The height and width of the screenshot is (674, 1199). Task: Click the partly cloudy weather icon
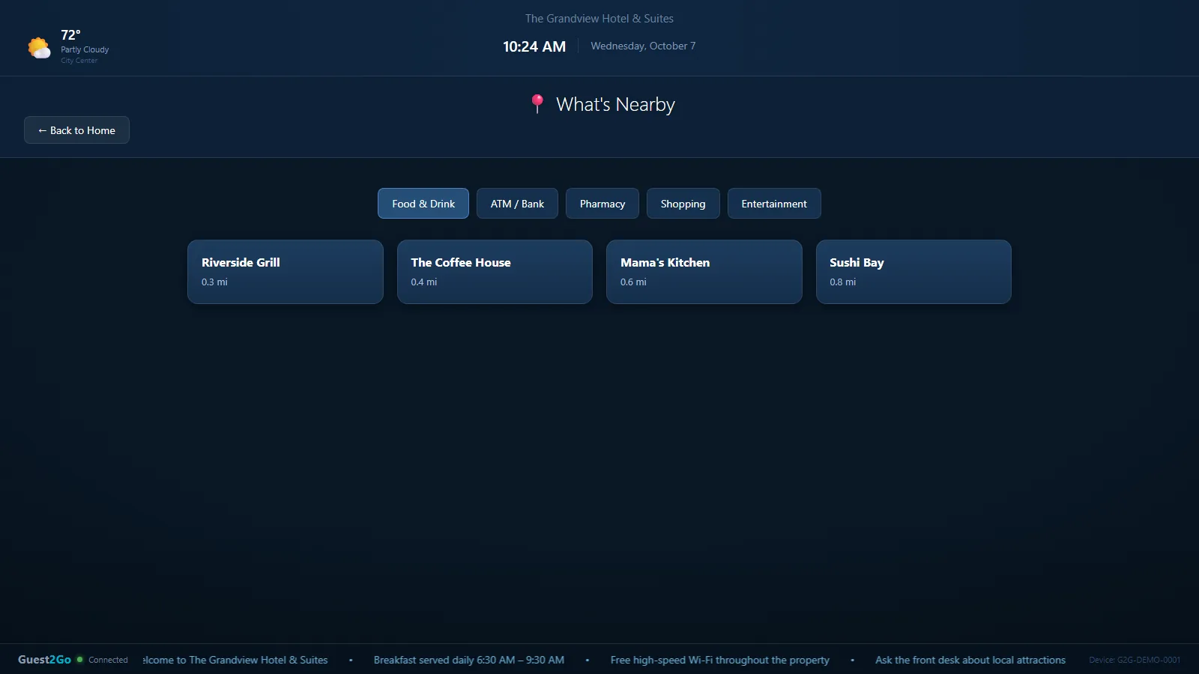(39, 48)
